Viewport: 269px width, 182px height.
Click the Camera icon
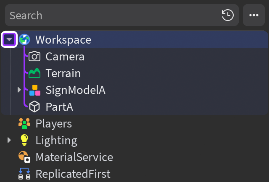click(x=34, y=56)
